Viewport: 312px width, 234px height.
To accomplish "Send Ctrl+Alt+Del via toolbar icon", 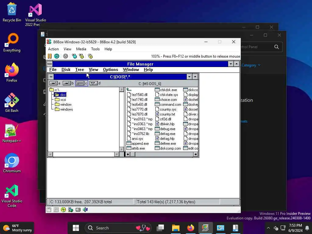I will click(x=74, y=56).
